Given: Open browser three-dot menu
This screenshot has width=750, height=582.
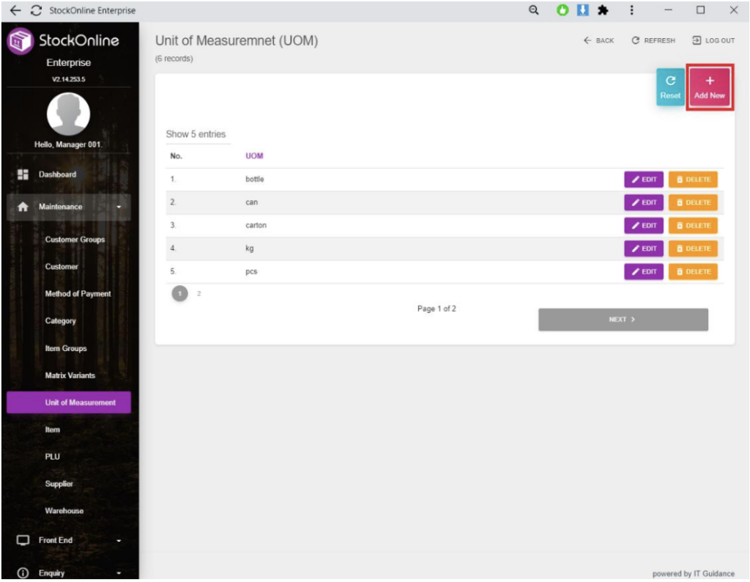Looking at the screenshot, I should [x=631, y=10].
